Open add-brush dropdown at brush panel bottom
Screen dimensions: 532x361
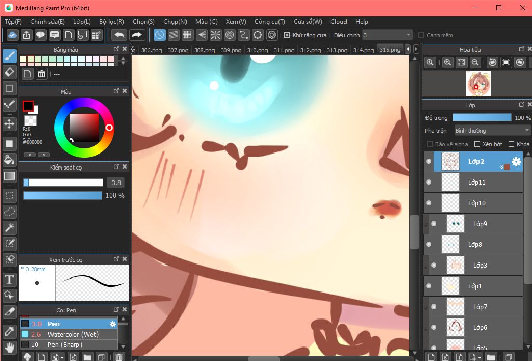click(57, 357)
